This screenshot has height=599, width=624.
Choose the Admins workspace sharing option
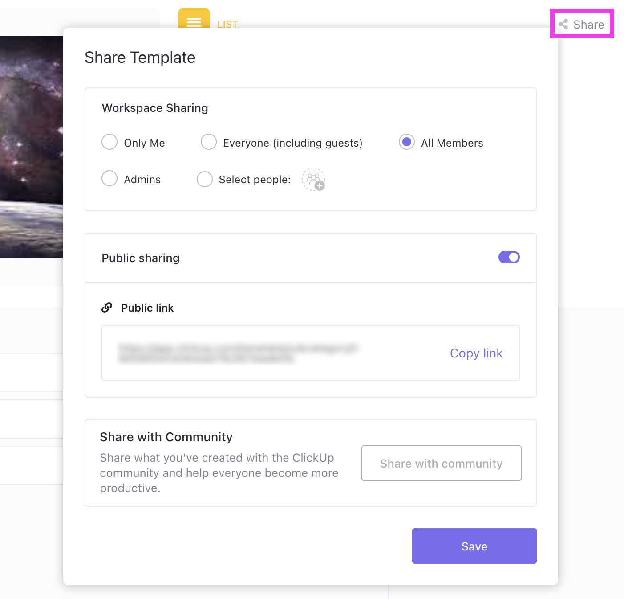click(x=109, y=179)
